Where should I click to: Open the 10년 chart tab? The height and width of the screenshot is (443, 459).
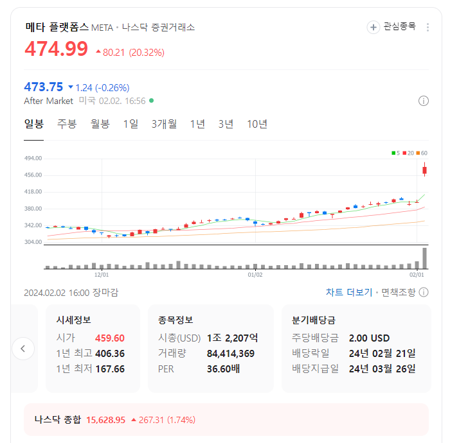tap(257, 124)
